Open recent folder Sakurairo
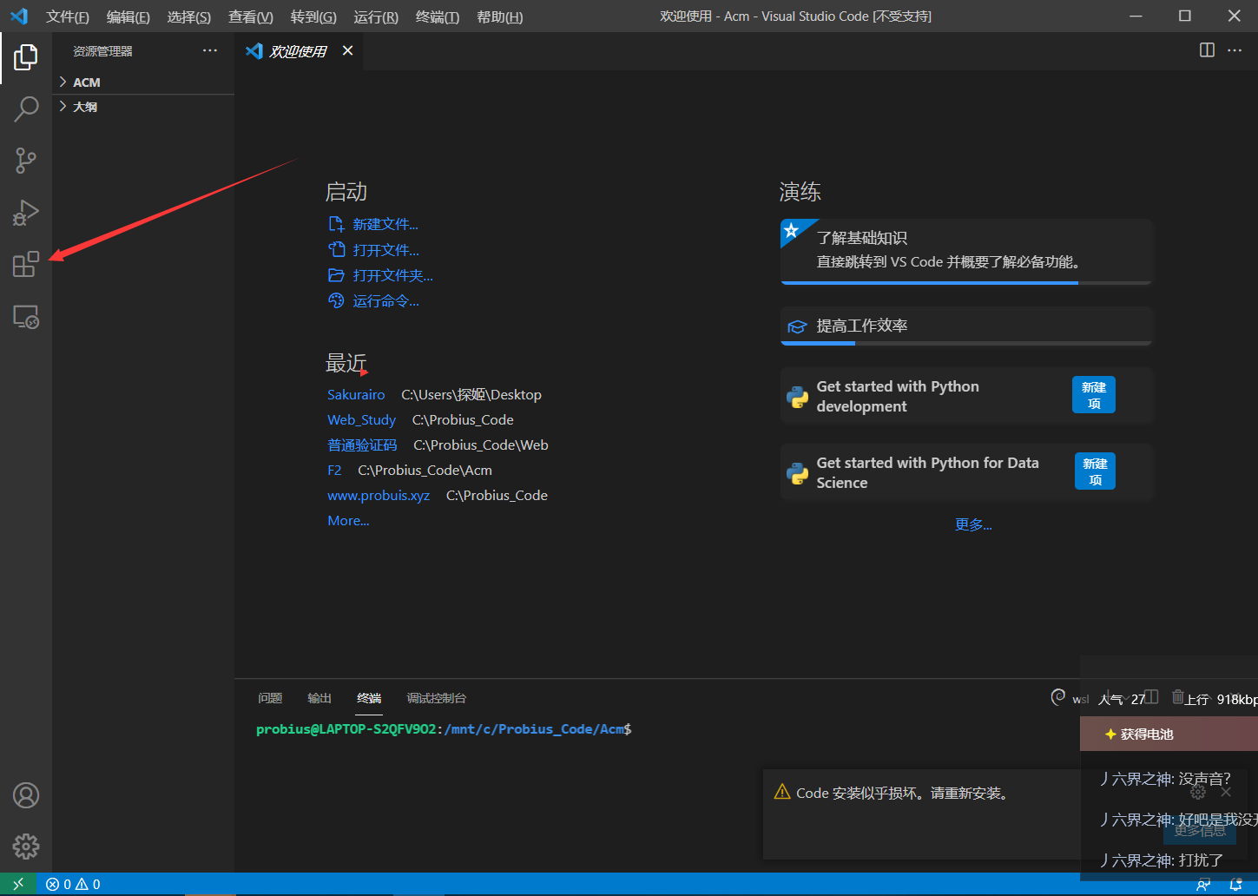Viewport: 1258px width, 896px height. pos(356,394)
